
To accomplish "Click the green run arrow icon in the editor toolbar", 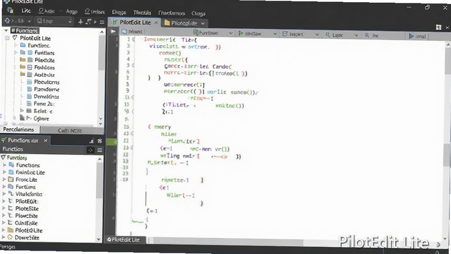I will pos(241,33).
